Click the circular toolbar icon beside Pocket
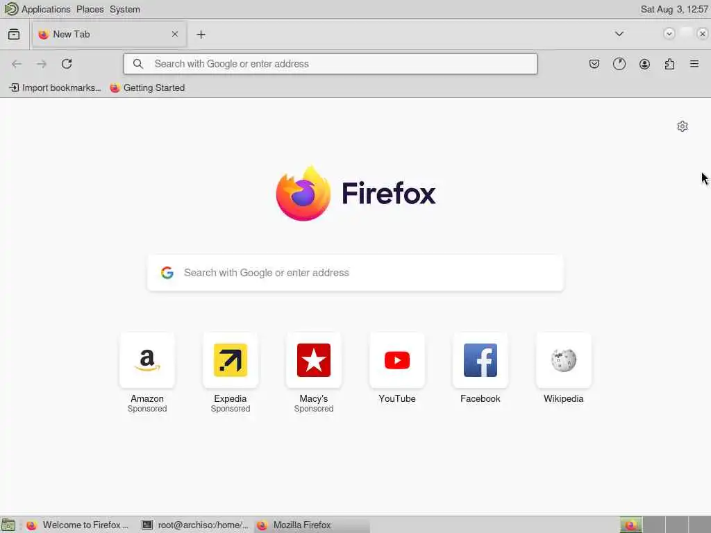Screen dimensions: 711x533 619,64
